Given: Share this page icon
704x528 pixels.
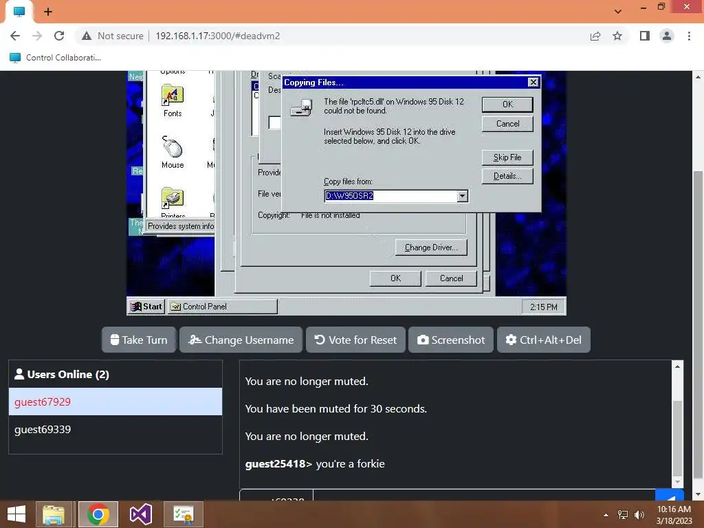Looking at the screenshot, I should coord(595,36).
